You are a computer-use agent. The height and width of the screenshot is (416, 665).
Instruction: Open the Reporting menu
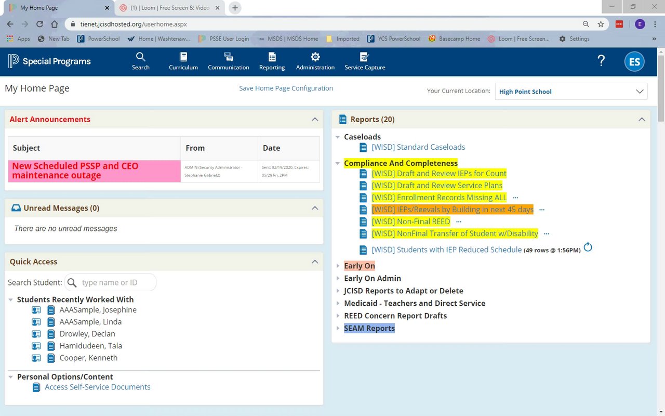pos(272,61)
